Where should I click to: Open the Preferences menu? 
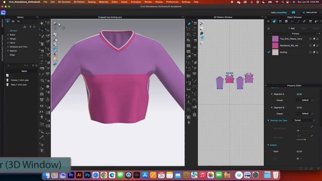172,2
